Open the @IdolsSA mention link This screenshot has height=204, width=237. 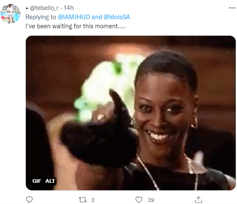(x=117, y=17)
